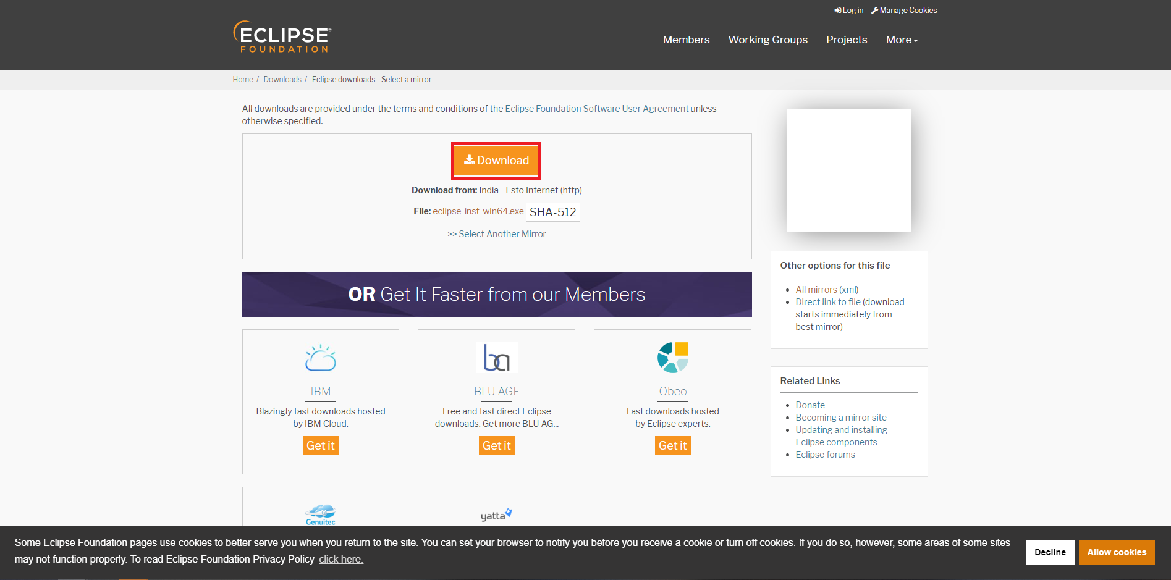Click Get it under Obeo
This screenshot has height=580, width=1171.
pos(673,446)
